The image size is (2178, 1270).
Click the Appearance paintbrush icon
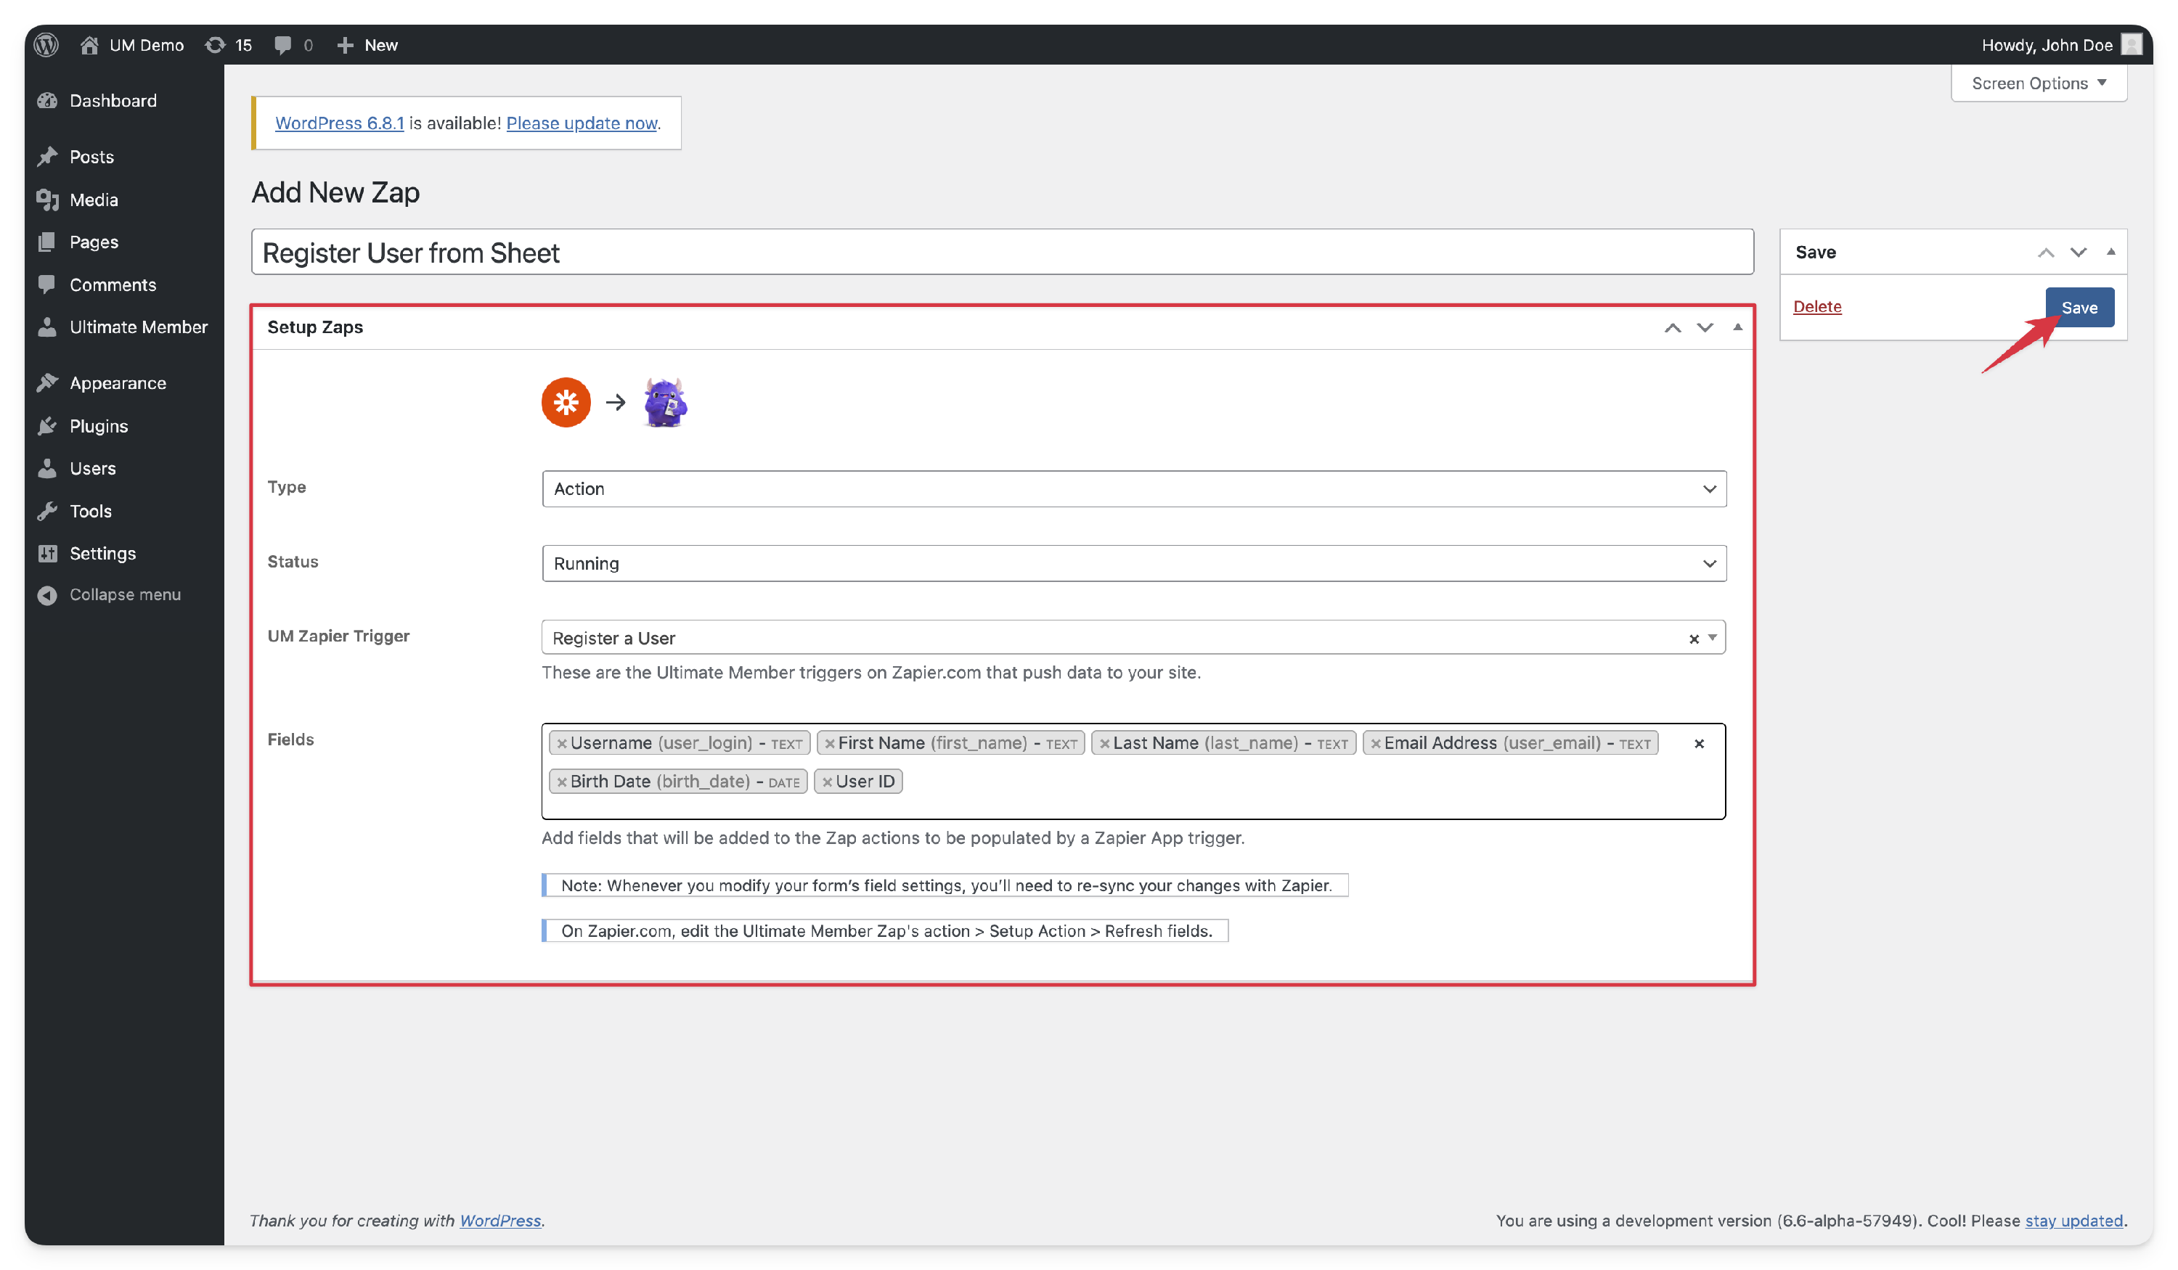(47, 382)
